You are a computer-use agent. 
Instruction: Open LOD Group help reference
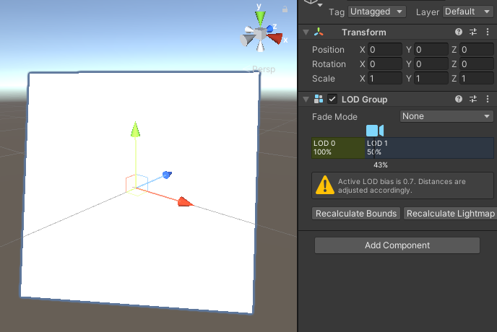458,99
